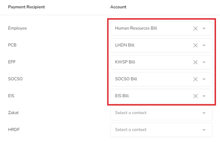Screen dimensions: 220x146
Task: Click the KWSP Bill account field
Action: (161, 62)
